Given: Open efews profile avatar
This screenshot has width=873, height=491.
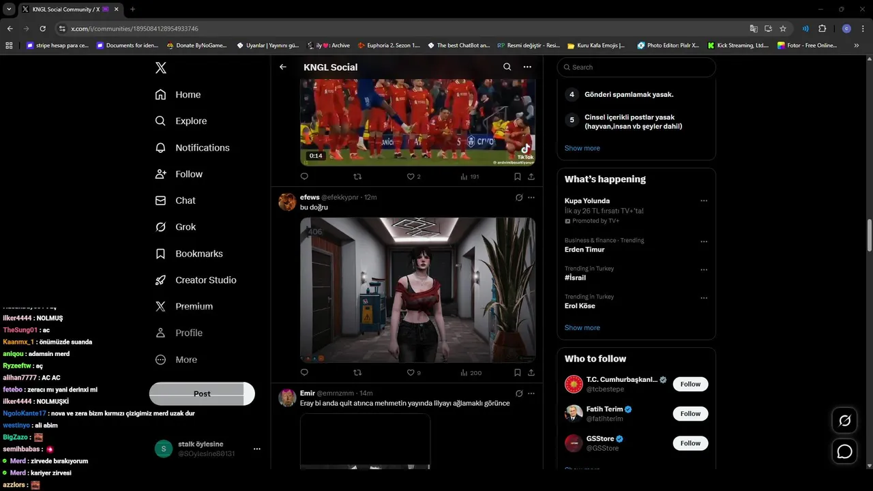Looking at the screenshot, I should pyautogui.click(x=287, y=202).
